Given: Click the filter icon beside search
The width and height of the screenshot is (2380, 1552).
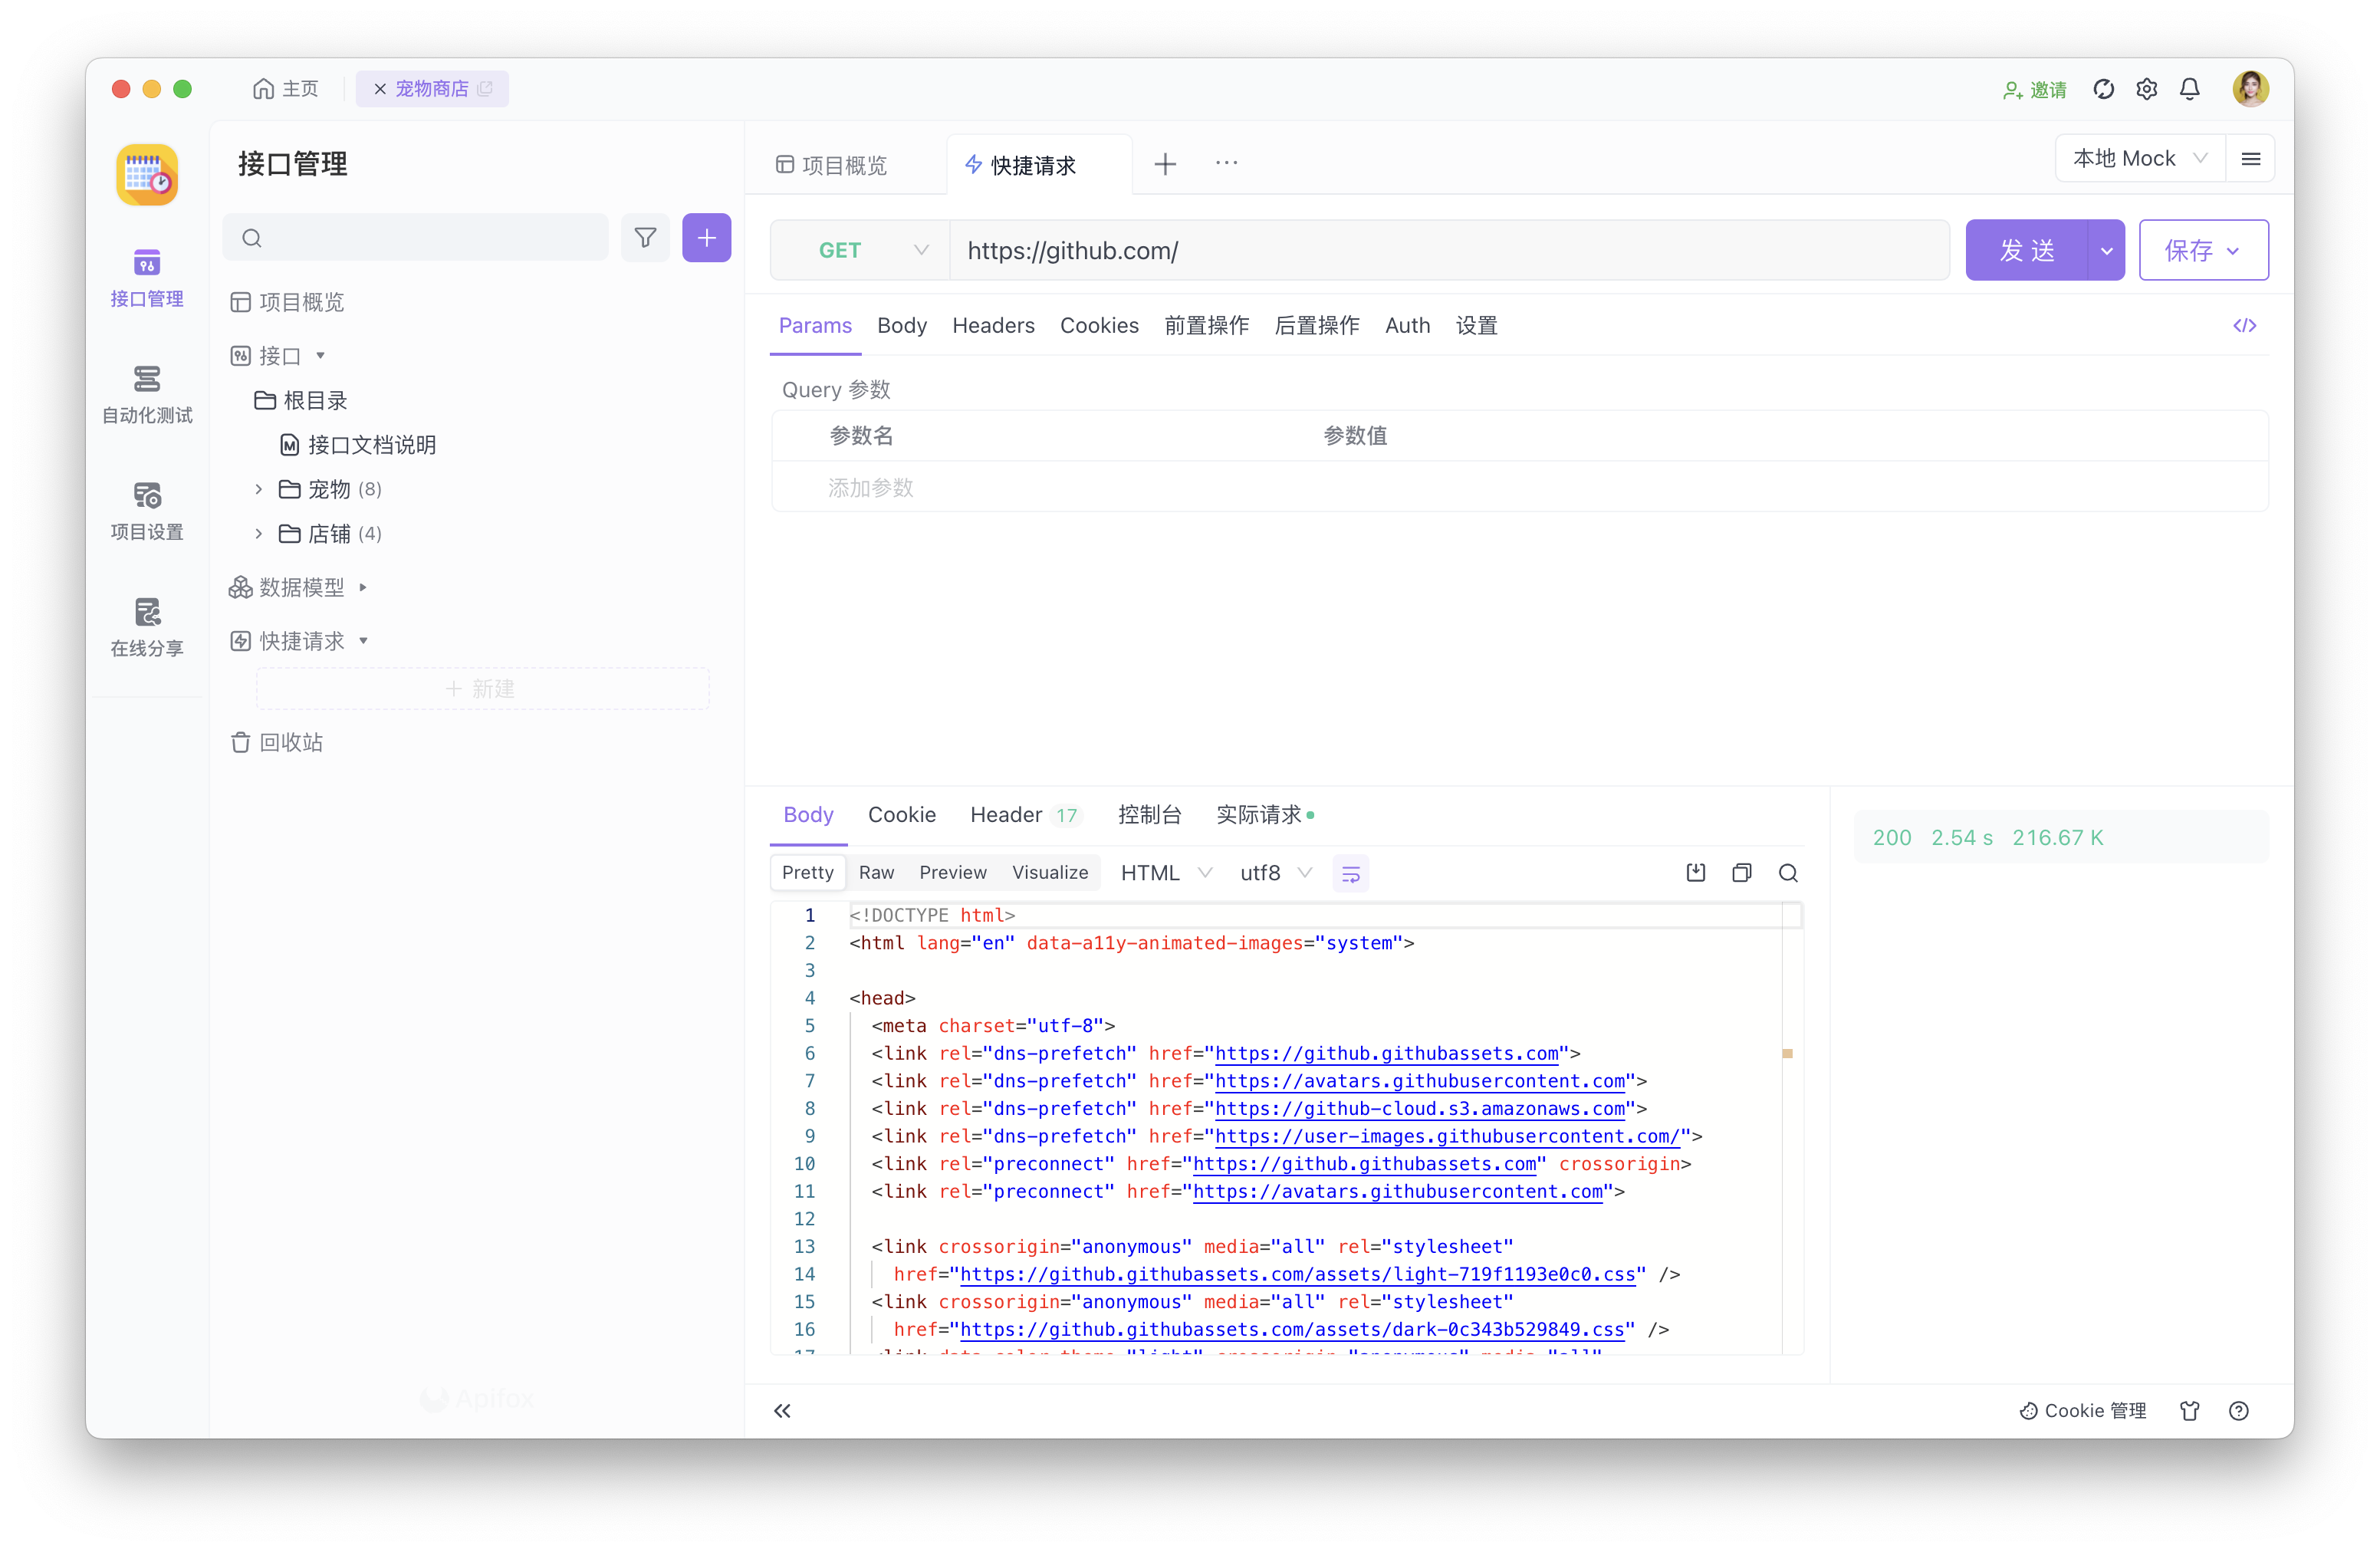Looking at the screenshot, I should tap(645, 238).
